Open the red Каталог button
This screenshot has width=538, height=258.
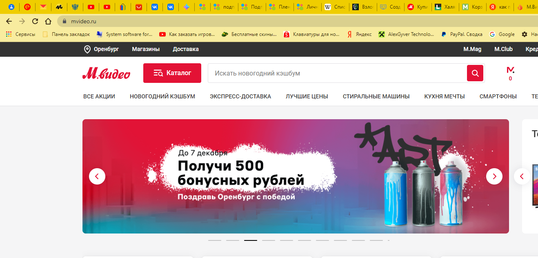(172, 73)
